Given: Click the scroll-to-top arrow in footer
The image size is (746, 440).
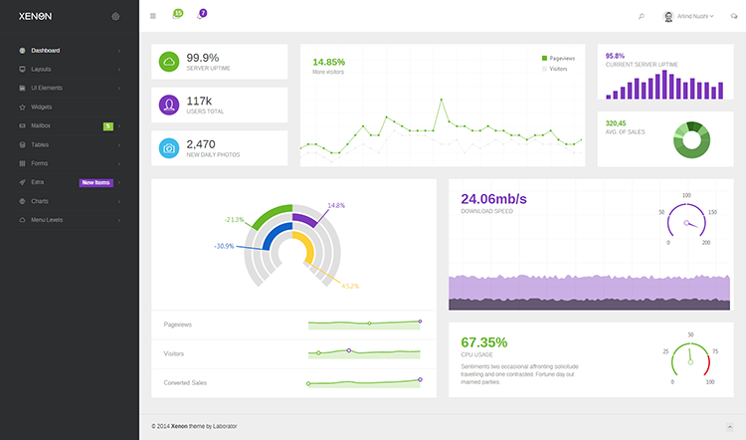Looking at the screenshot, I should tap(729, 427).
